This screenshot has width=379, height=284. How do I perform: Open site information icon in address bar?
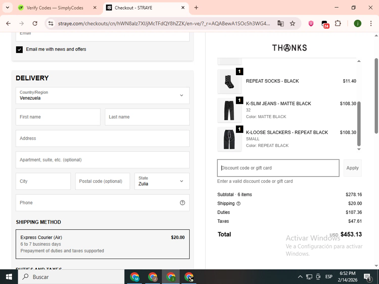pos(51,23)
